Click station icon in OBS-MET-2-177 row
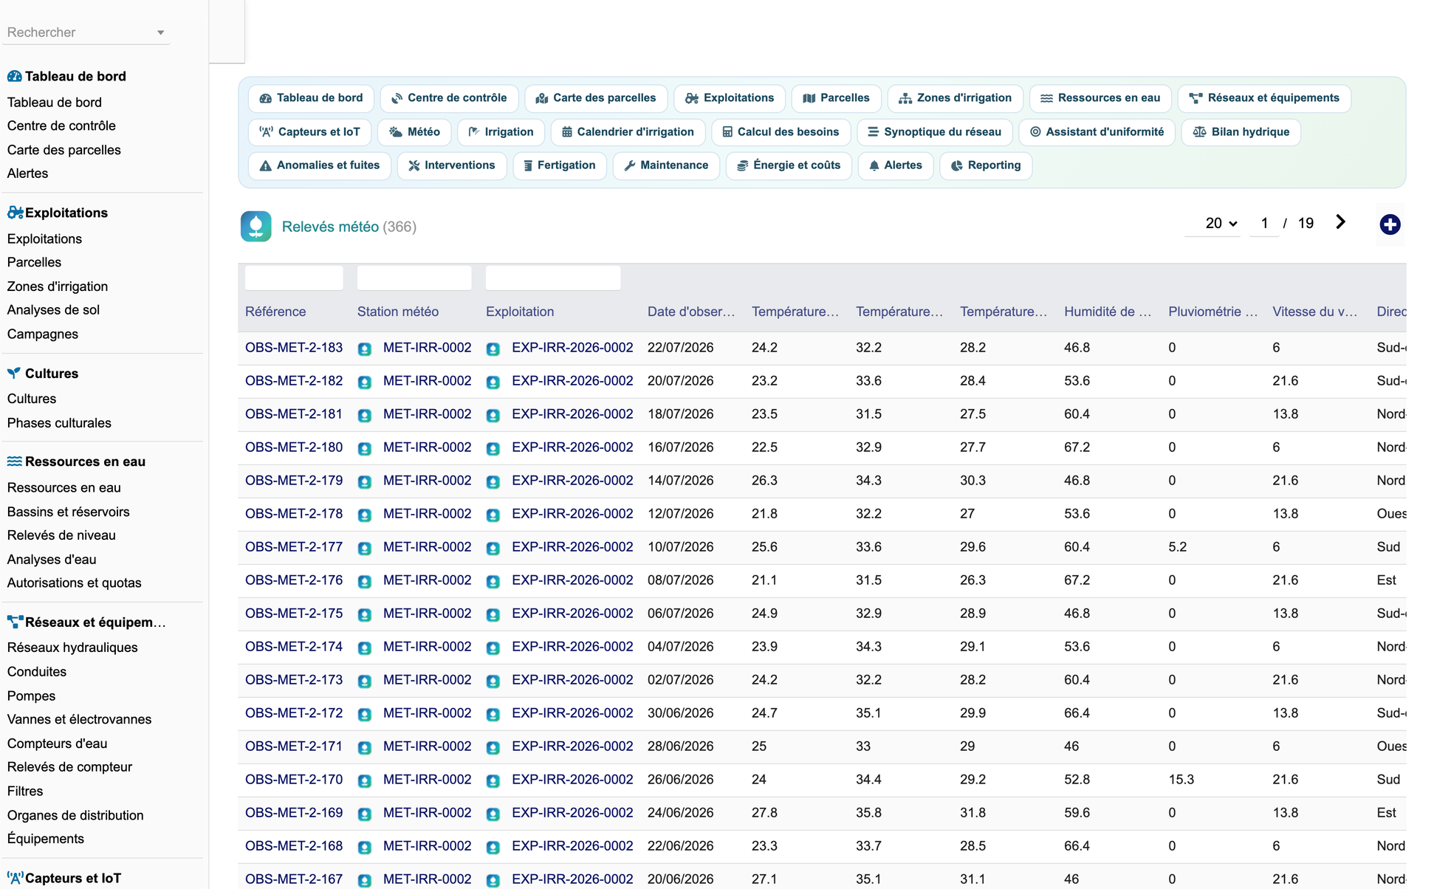This screenshot has height=889, width=1437. [x=365, y=548]
